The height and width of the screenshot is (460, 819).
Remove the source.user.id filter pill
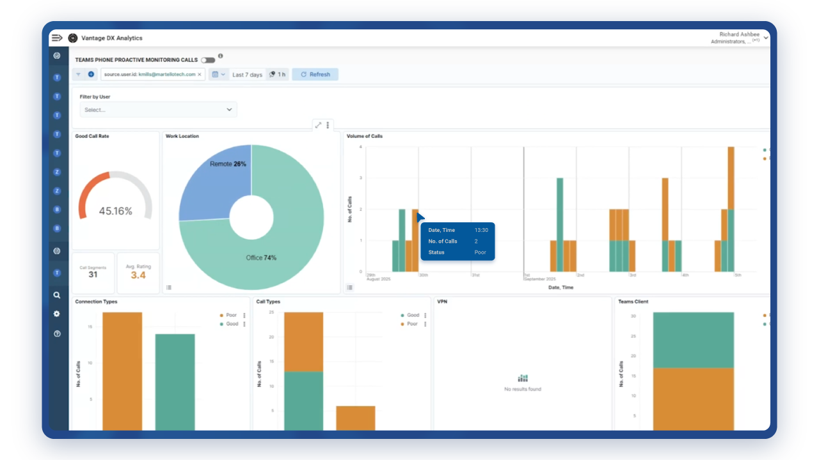[199, 75]
